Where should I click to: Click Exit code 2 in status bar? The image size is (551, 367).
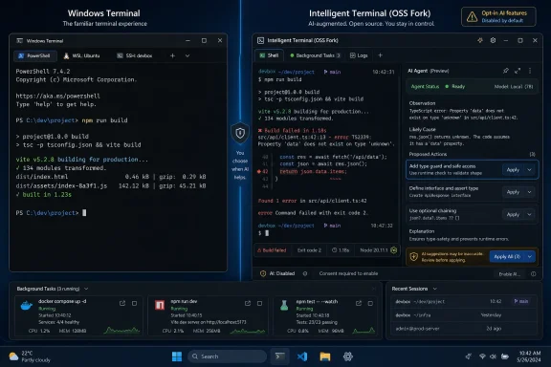click(x=309, y=250)
